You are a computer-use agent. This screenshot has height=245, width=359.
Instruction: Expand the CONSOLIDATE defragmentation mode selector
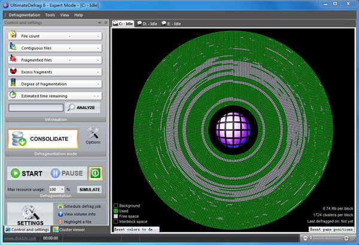click(x=43, y=139)
